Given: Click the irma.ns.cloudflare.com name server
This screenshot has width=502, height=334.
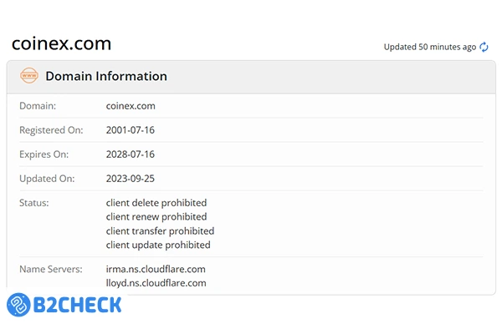Looking at the screenshot, I should click(x=156, y=270).
